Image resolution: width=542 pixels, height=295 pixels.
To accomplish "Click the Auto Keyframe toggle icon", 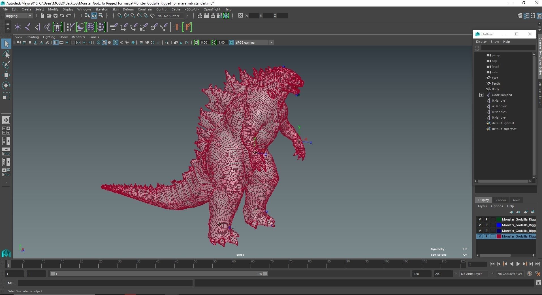I will pos(529,274).
